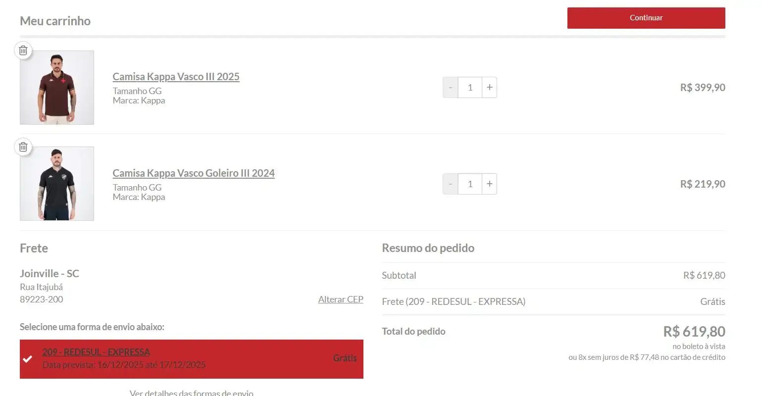Click the Meu carrinho heading
Screen dimensions: 761x396
(55, 21)
